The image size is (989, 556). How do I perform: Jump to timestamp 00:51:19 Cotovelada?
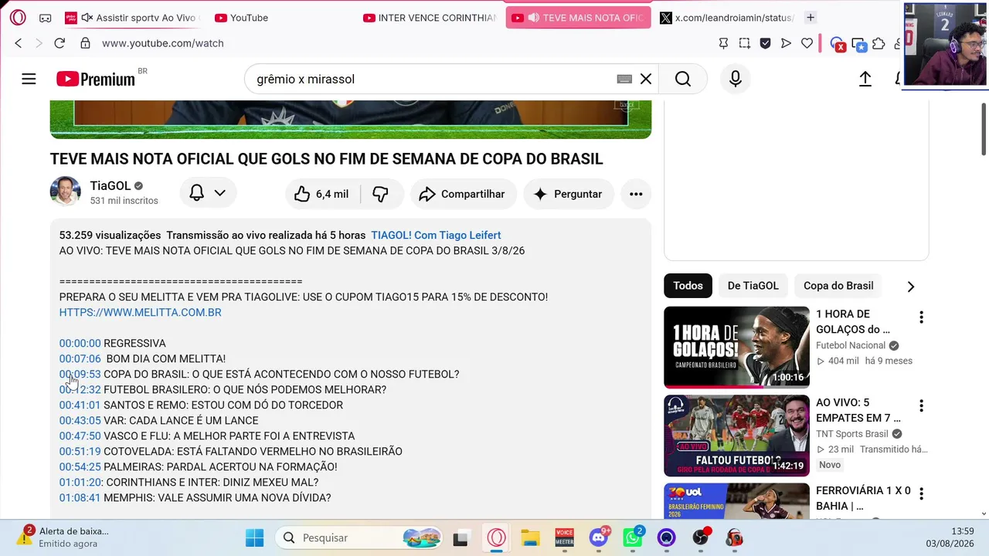pos(80,451)
